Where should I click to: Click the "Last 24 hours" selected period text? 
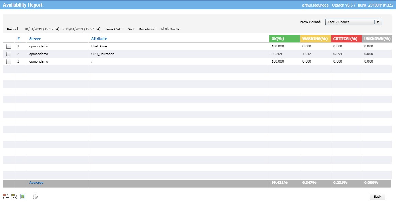pos(338,22)
